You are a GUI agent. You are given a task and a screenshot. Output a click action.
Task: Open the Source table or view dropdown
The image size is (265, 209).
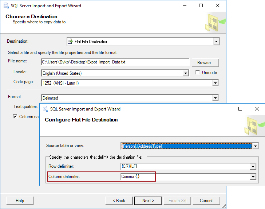pyautogui.click(x=255, y=146)
